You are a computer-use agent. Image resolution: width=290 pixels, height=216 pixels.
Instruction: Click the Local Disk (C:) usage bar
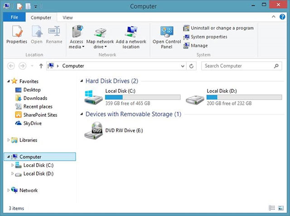tap(143, 97)
